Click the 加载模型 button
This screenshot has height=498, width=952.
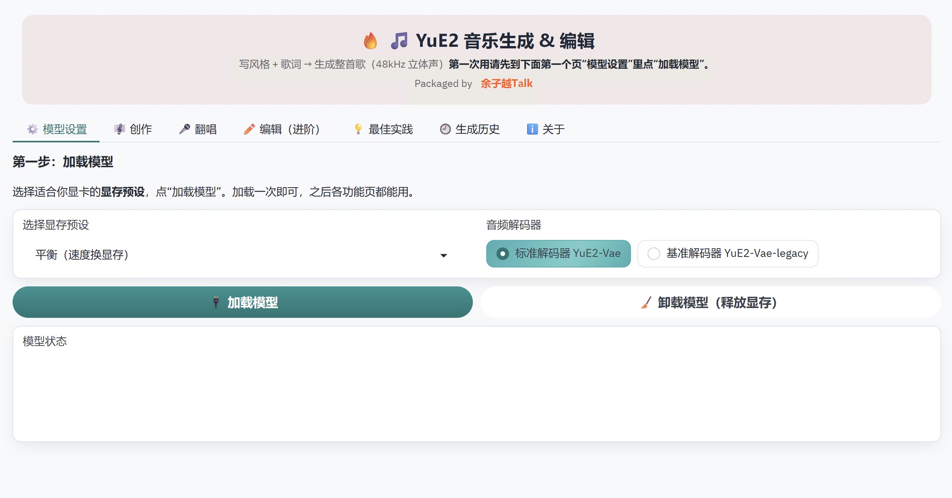coord(243,302)
